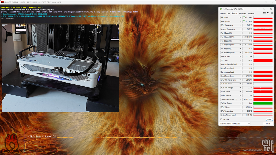Click the GPU-Z screenshot camera icon
This screenshot has height=155, width=276.
point(264,13)
